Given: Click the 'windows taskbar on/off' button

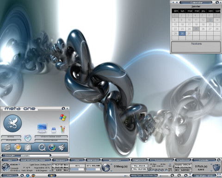Looking at the screenshot, I should (x=51, y=137).
